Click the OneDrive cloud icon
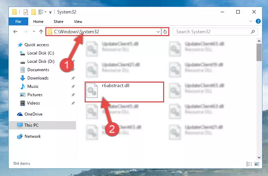The width and height of the screenshot is (268, 176). pyautogui.click(x=20, y=114)
